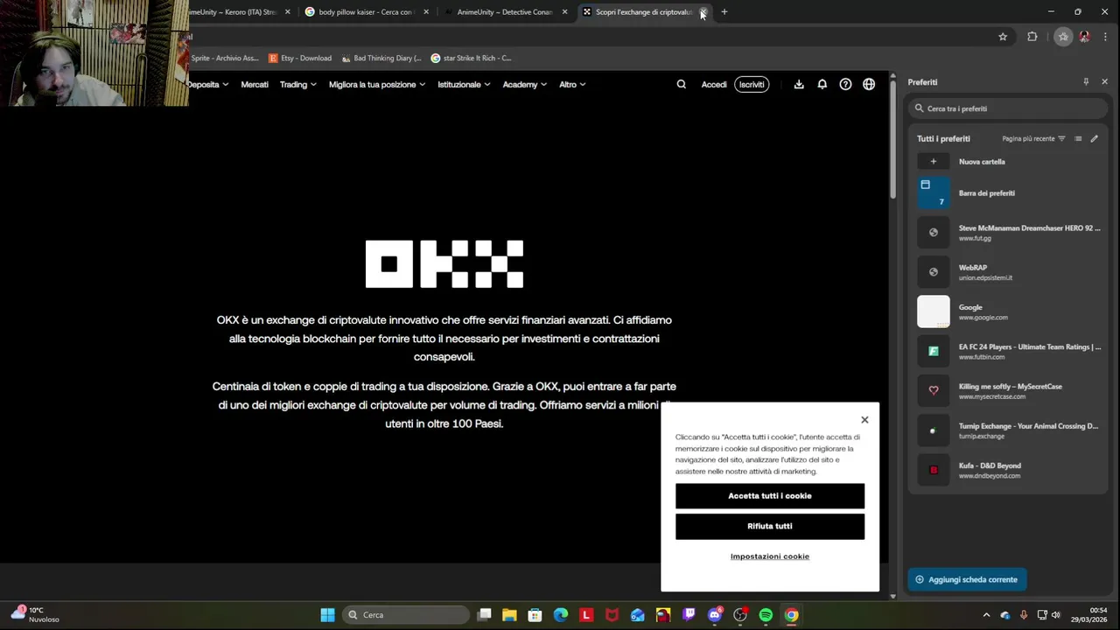Viewport: 1120px width, 630px height.
Task: Click the taskbar Cerca search box
Action: [405, 615]
